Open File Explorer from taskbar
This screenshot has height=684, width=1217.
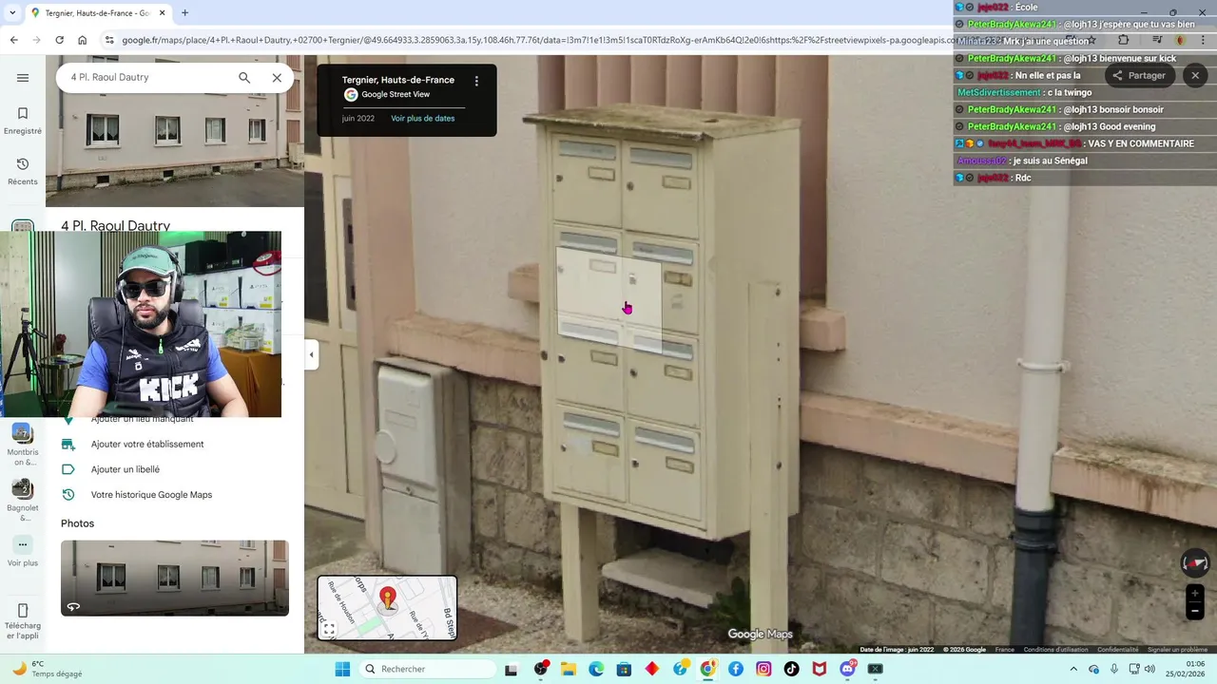[569, 669]
